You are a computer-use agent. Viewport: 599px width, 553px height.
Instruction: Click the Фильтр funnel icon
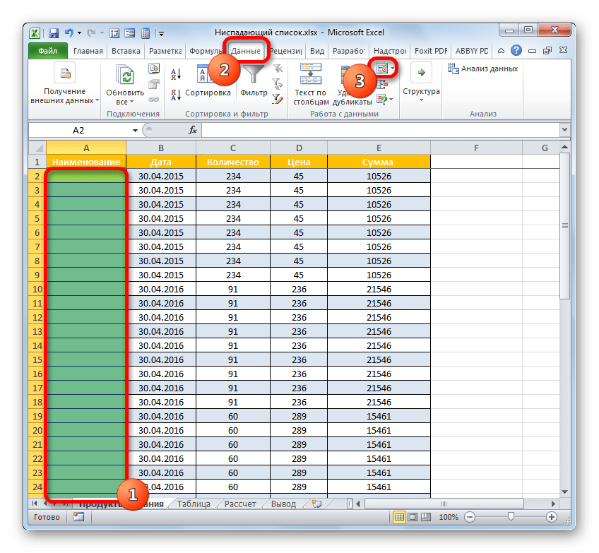click(x=254, y=74)
